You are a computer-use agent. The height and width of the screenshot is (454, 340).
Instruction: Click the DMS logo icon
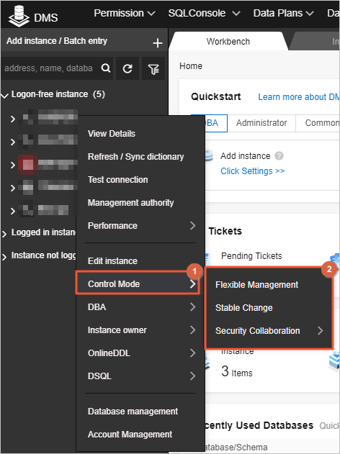pos(19,17)
